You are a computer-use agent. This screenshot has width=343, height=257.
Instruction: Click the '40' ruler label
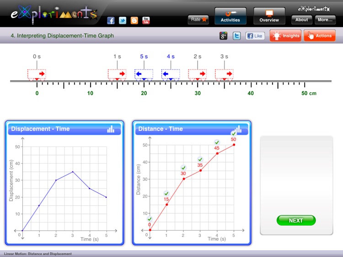[251, 93]
